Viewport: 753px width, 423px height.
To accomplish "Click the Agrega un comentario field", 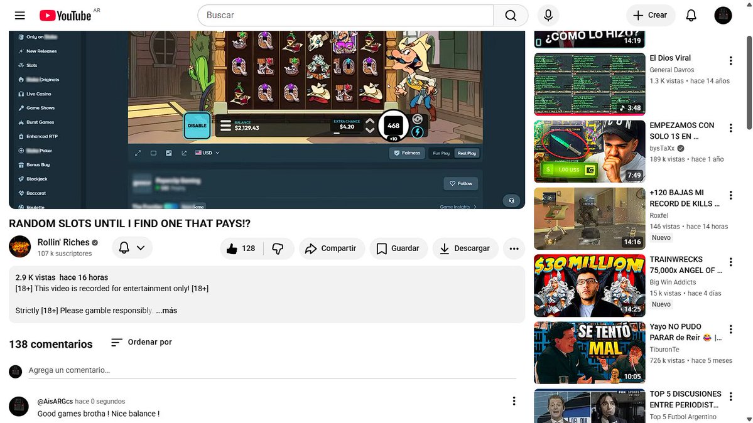I will click(x=272, y=370).
